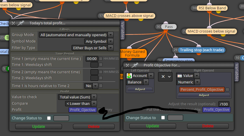The width and height of the screenshot is (244, 136).
Task: Toggle Change Status checkbox in Today's total profit
Action: tap(49, 118)
